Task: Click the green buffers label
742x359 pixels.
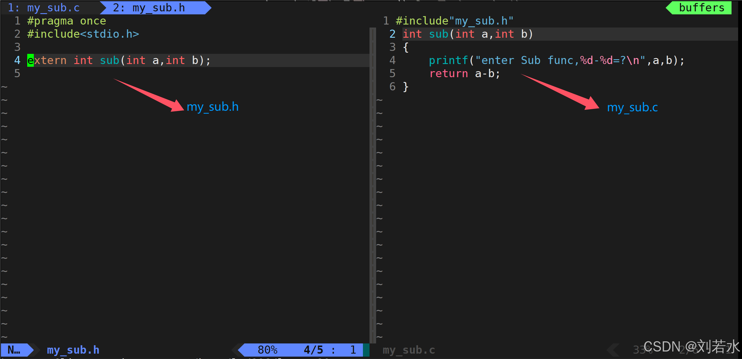Action: (701, 8)
